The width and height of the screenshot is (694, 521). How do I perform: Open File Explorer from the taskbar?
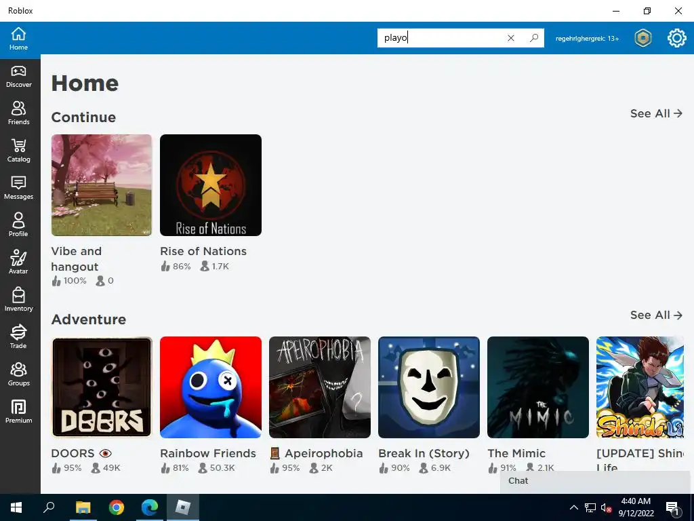click(x=83, y=507)
